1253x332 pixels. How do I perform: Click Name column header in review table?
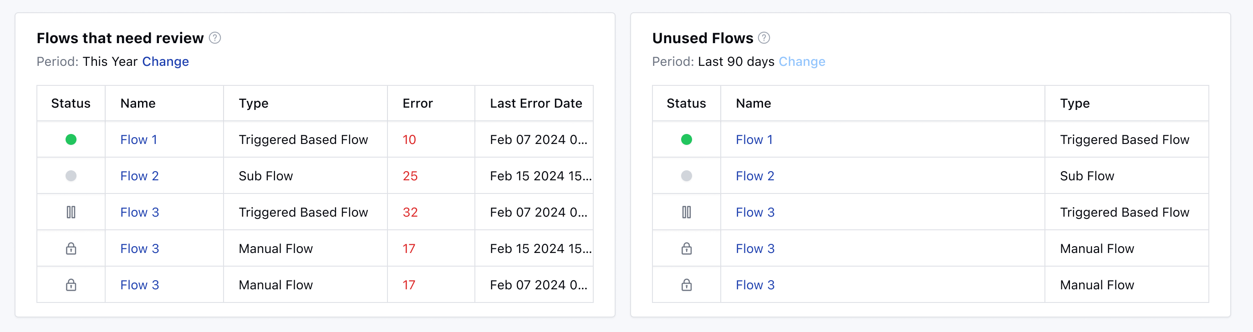click(138, 104)
